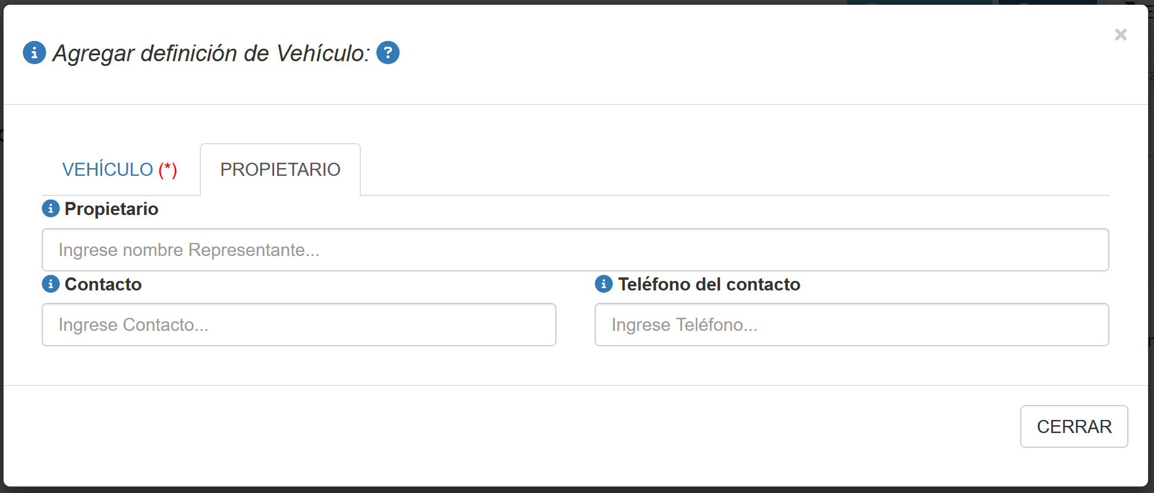Click the Propietario field label

(x=111, y=209)
